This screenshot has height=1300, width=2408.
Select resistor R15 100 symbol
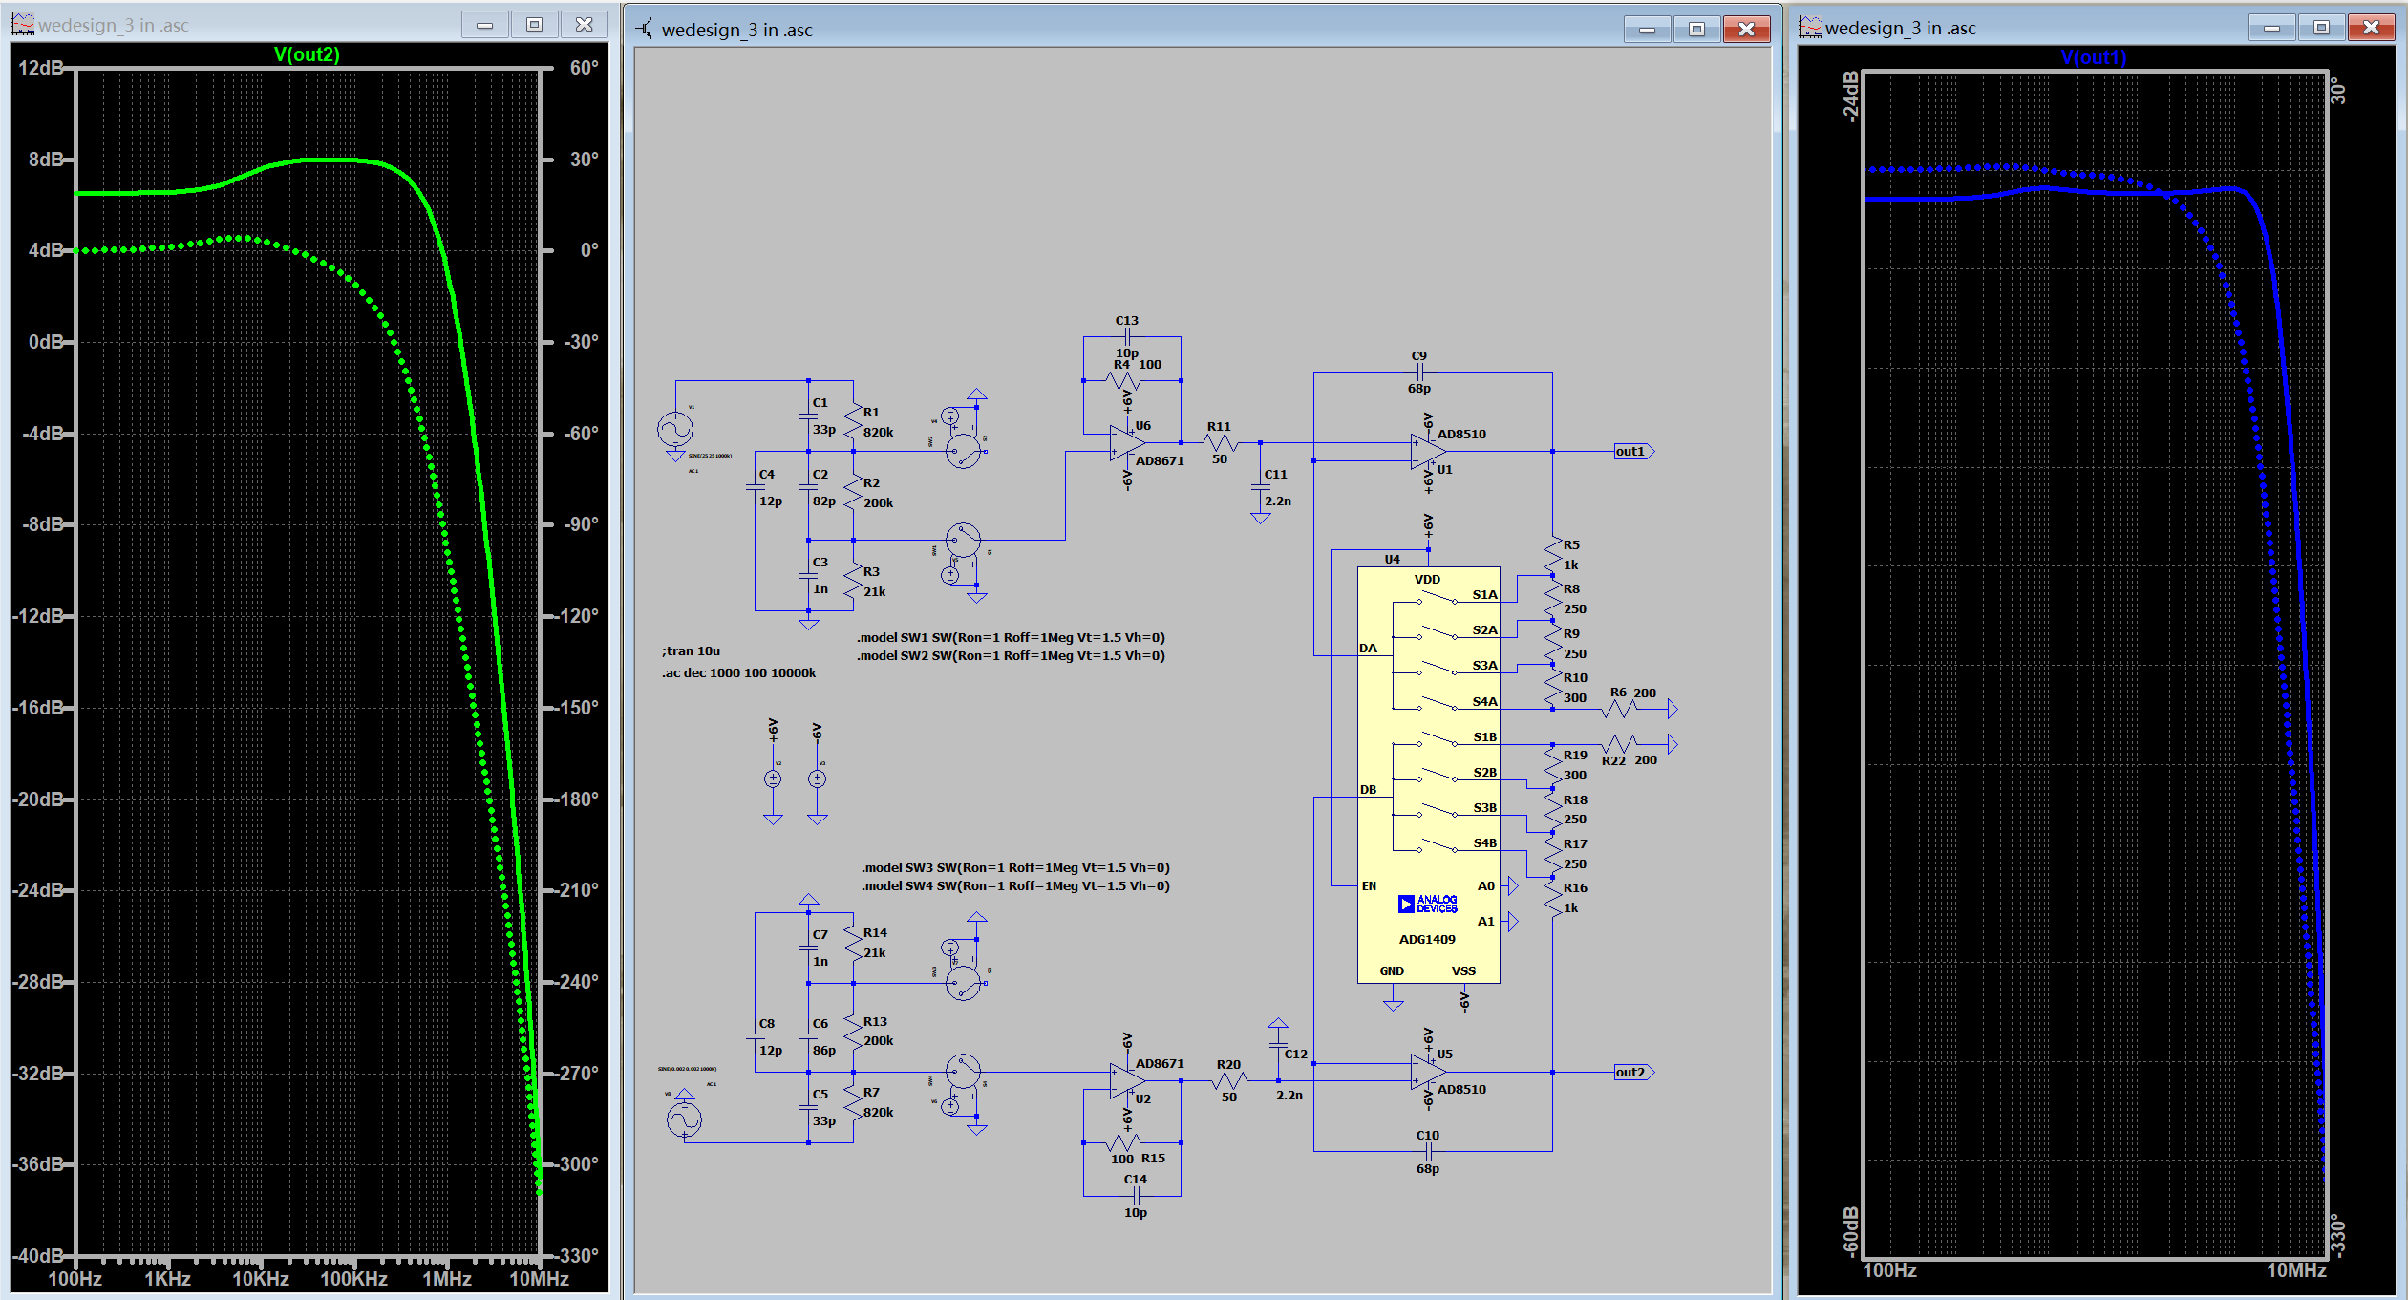pyautogui.click(x=1123, y=1142)
